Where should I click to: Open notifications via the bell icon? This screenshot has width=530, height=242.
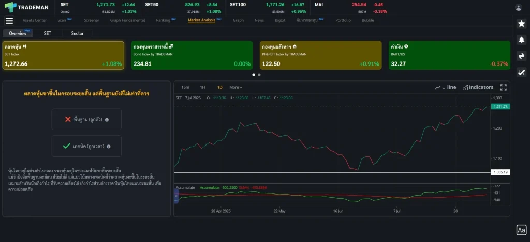(521, 40)
